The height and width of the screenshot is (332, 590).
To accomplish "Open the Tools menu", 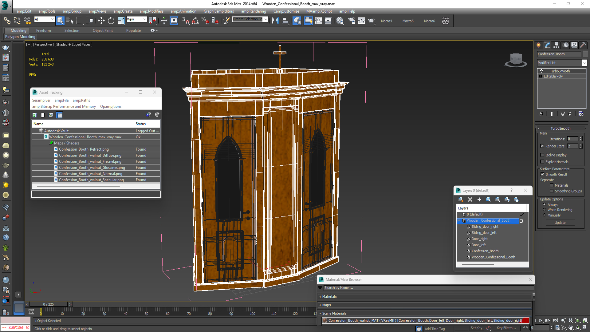I will point(47,11).
